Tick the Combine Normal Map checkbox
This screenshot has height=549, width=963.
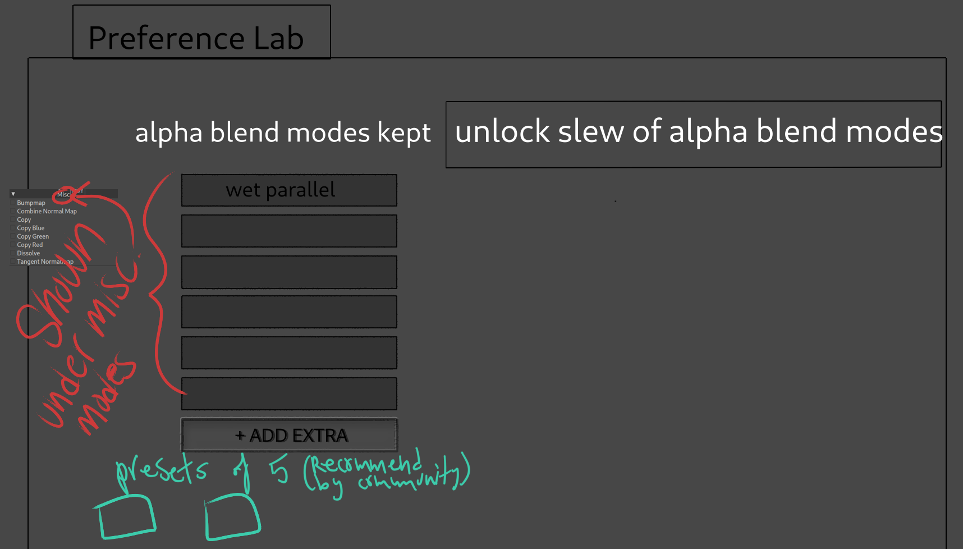[x=13, y=212]
